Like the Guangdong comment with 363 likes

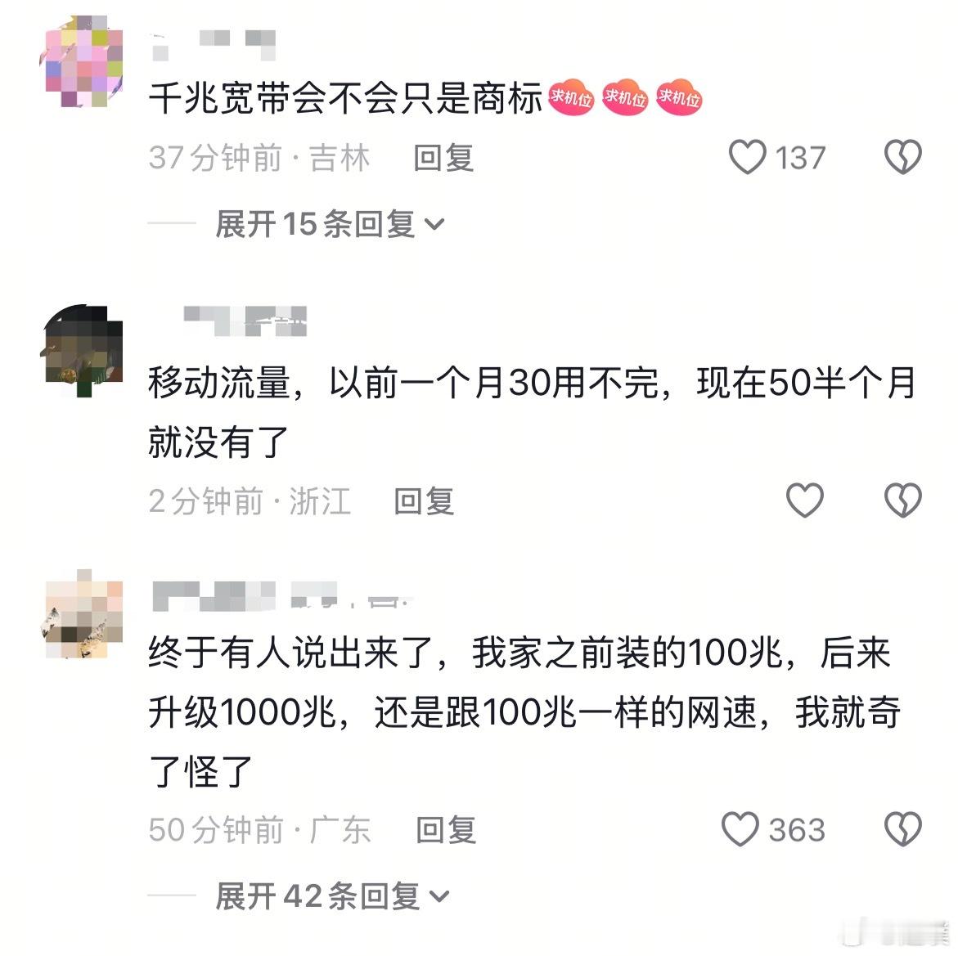click(x=740, y=829)
